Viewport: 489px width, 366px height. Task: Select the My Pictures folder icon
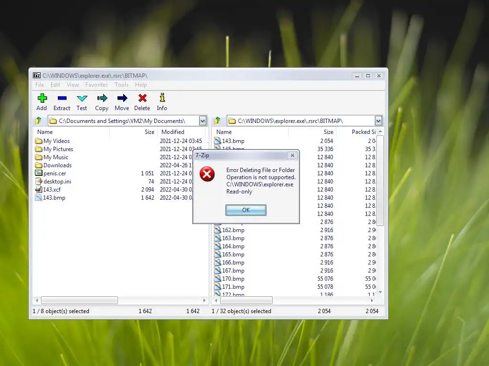pyautogui.click(x=39, y=149)
